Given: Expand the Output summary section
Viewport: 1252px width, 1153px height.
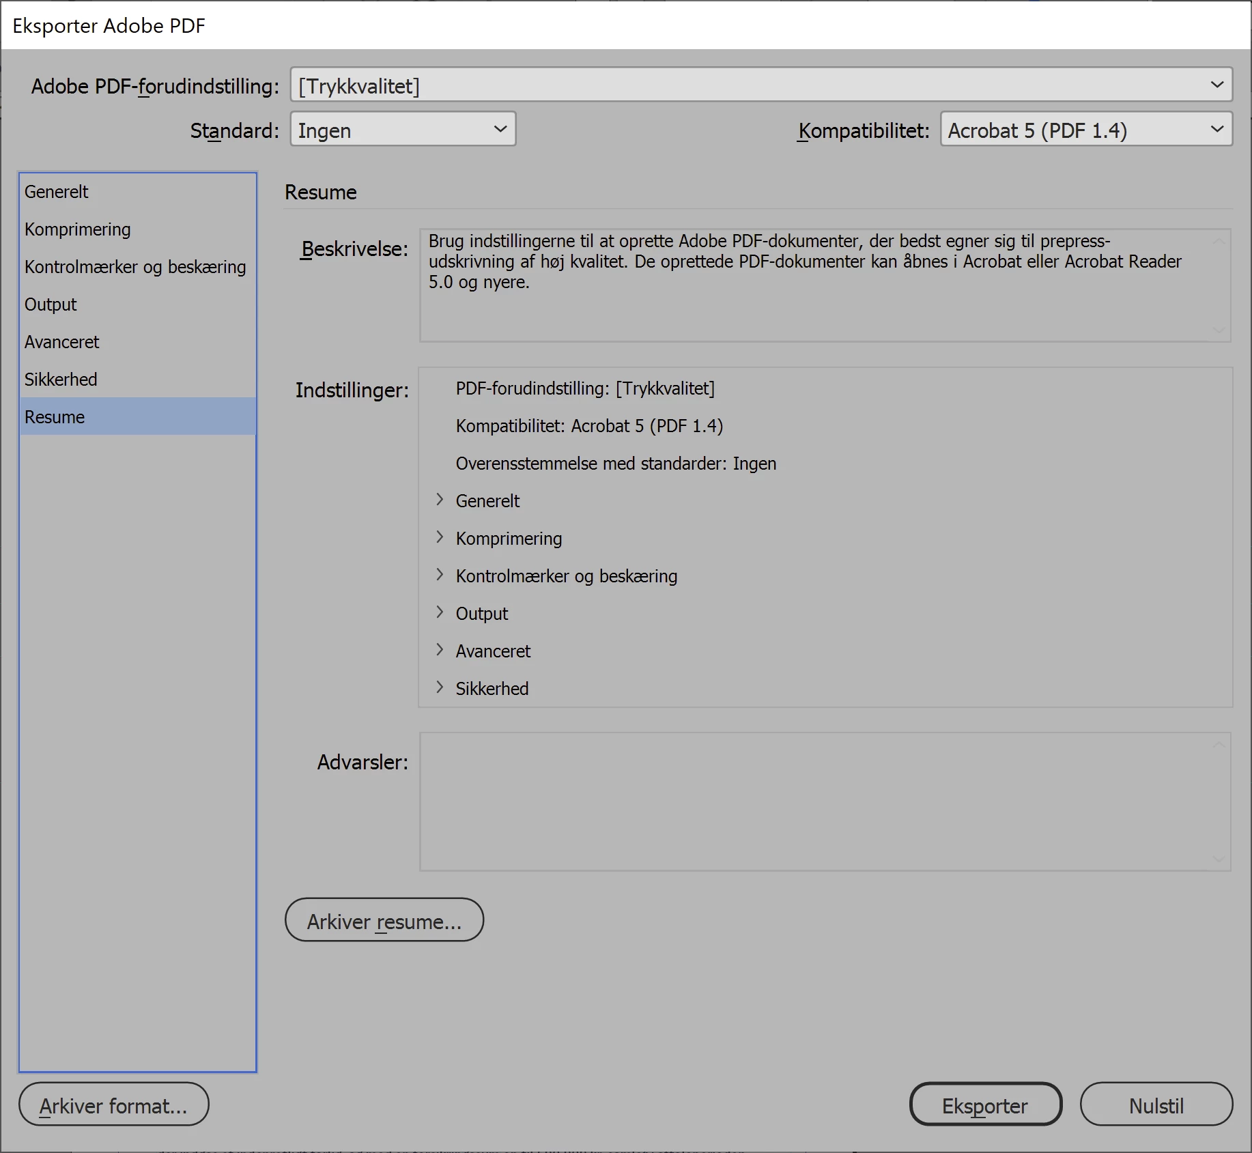Looking at the screenshot, I should click(x=440, y=612).
